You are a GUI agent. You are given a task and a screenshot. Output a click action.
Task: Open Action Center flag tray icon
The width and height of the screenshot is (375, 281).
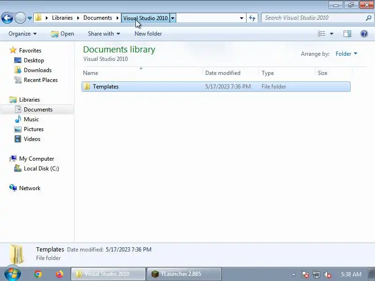305,274
